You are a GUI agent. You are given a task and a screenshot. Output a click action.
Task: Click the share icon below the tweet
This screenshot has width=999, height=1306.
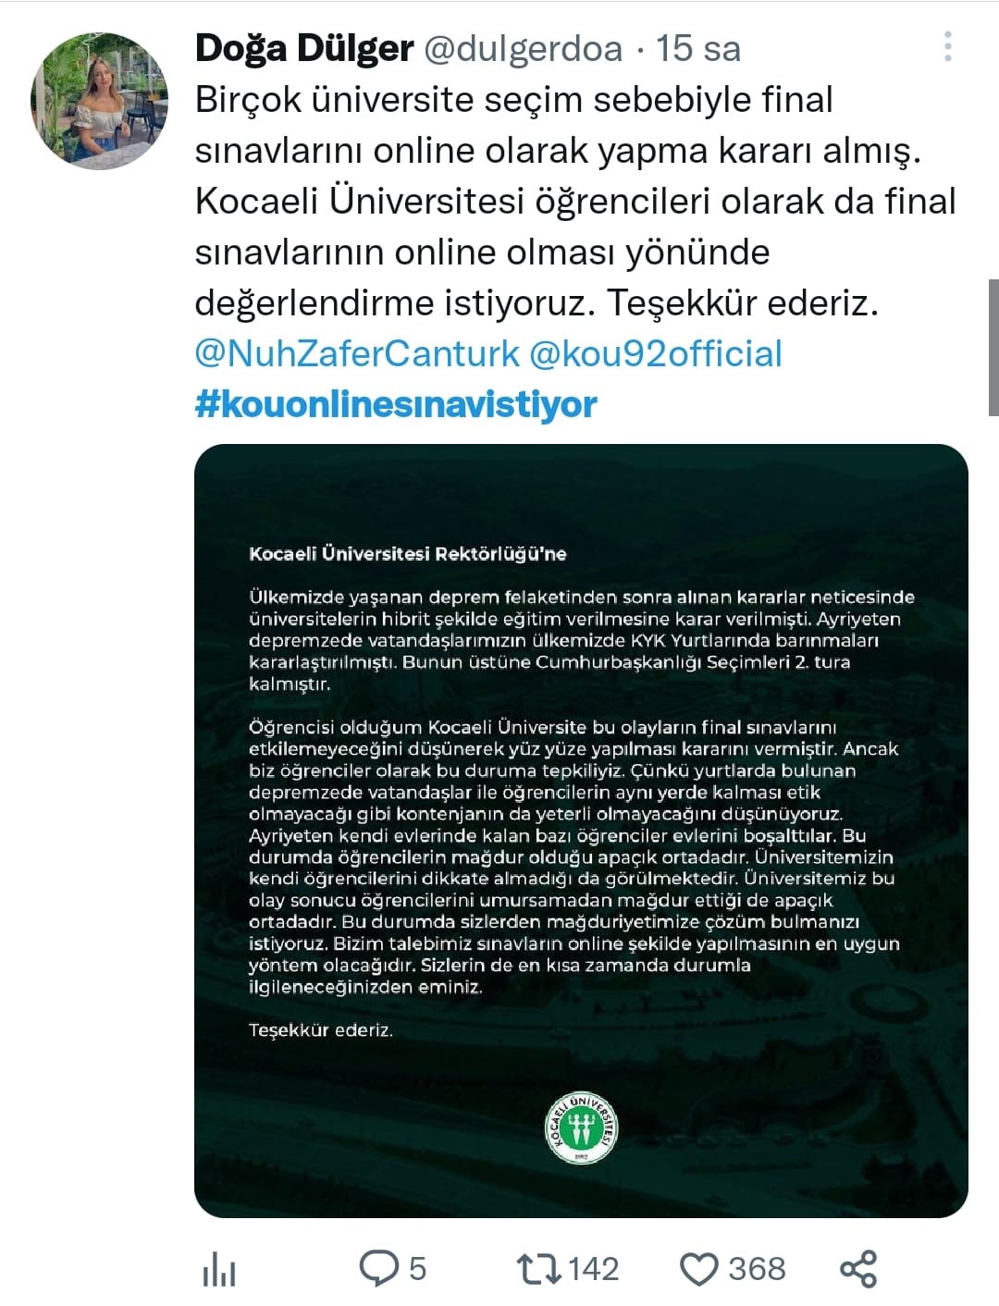pos(857,1268)
